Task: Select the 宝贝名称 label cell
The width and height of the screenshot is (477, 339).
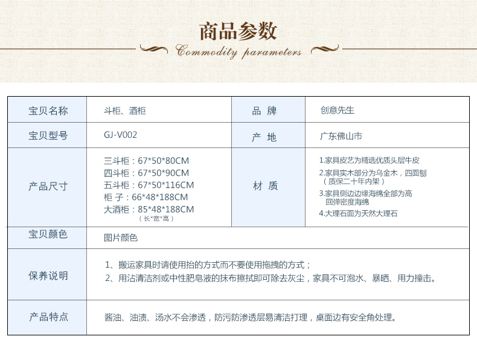Action: [x=48, y=111]
